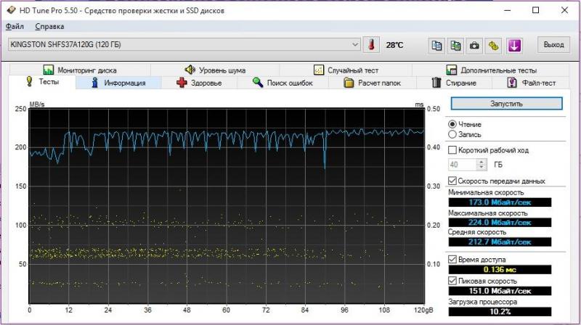Expand the KINGSTON drive selection dropdown
581x325 pixels.
click(354, 45)
